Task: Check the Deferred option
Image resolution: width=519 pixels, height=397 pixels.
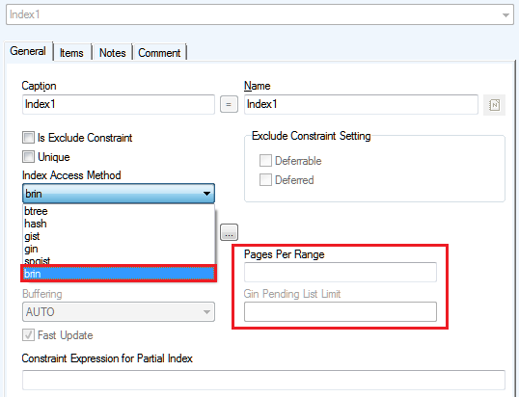Action: pos(265,180)
